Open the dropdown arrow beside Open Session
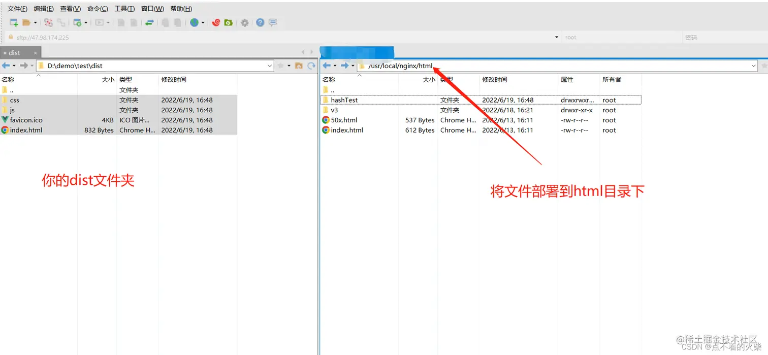768x355 pixels. coord(35,22)
